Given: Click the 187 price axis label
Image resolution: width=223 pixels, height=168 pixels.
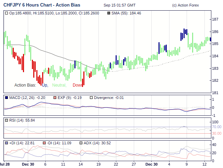Looking at the screenshot, I should tap(215, 19).
